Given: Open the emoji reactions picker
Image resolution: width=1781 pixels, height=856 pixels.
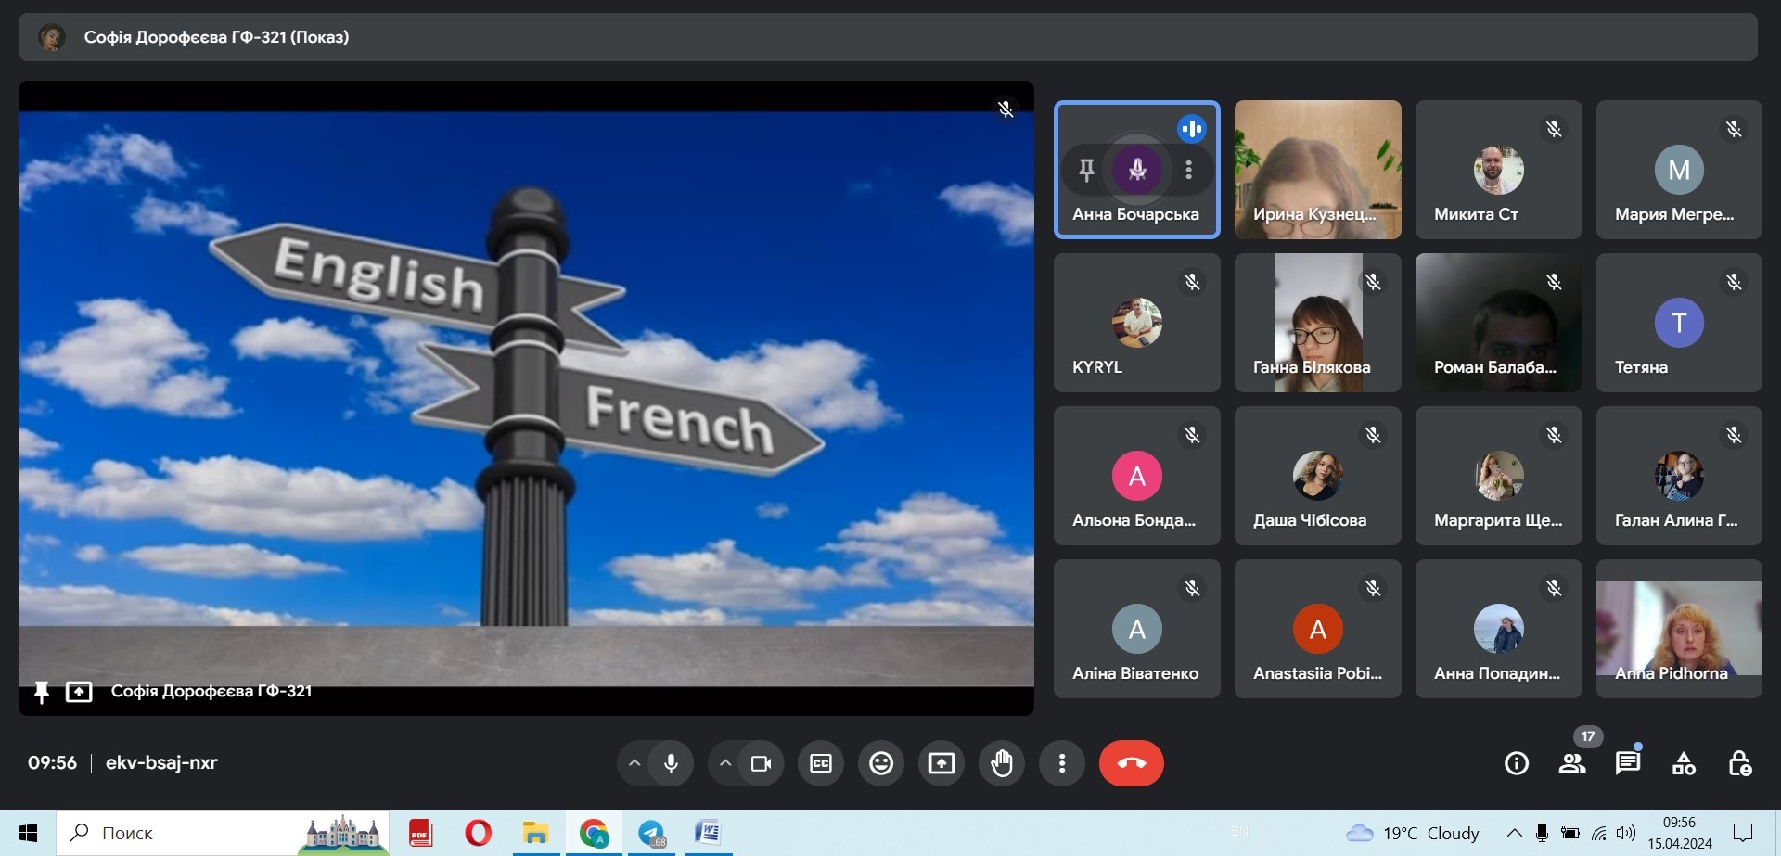Looking at the screenshot, I should pos(881,763).
